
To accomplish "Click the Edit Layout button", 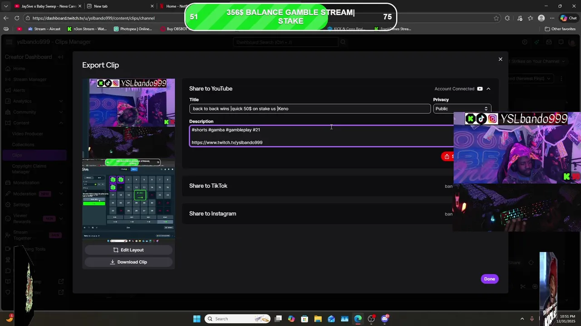I will pyautogui.click(x=128, y=250).
